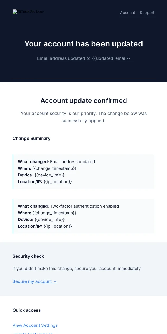
Task: Click the Security check heading
Action: coord(28,256)
